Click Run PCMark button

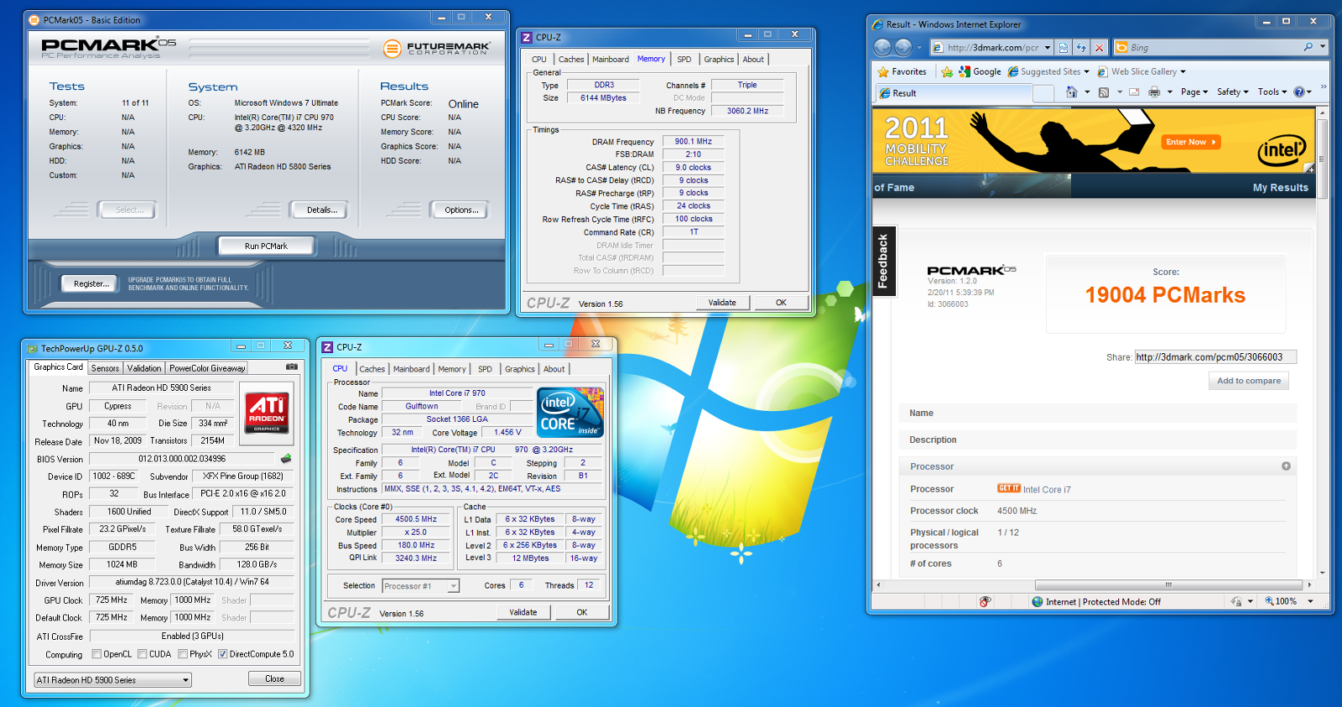point(266,246)
